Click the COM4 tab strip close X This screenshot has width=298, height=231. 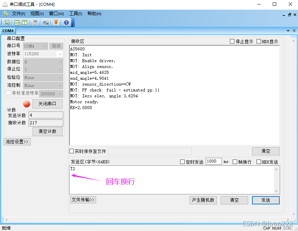tap(294, 31)
